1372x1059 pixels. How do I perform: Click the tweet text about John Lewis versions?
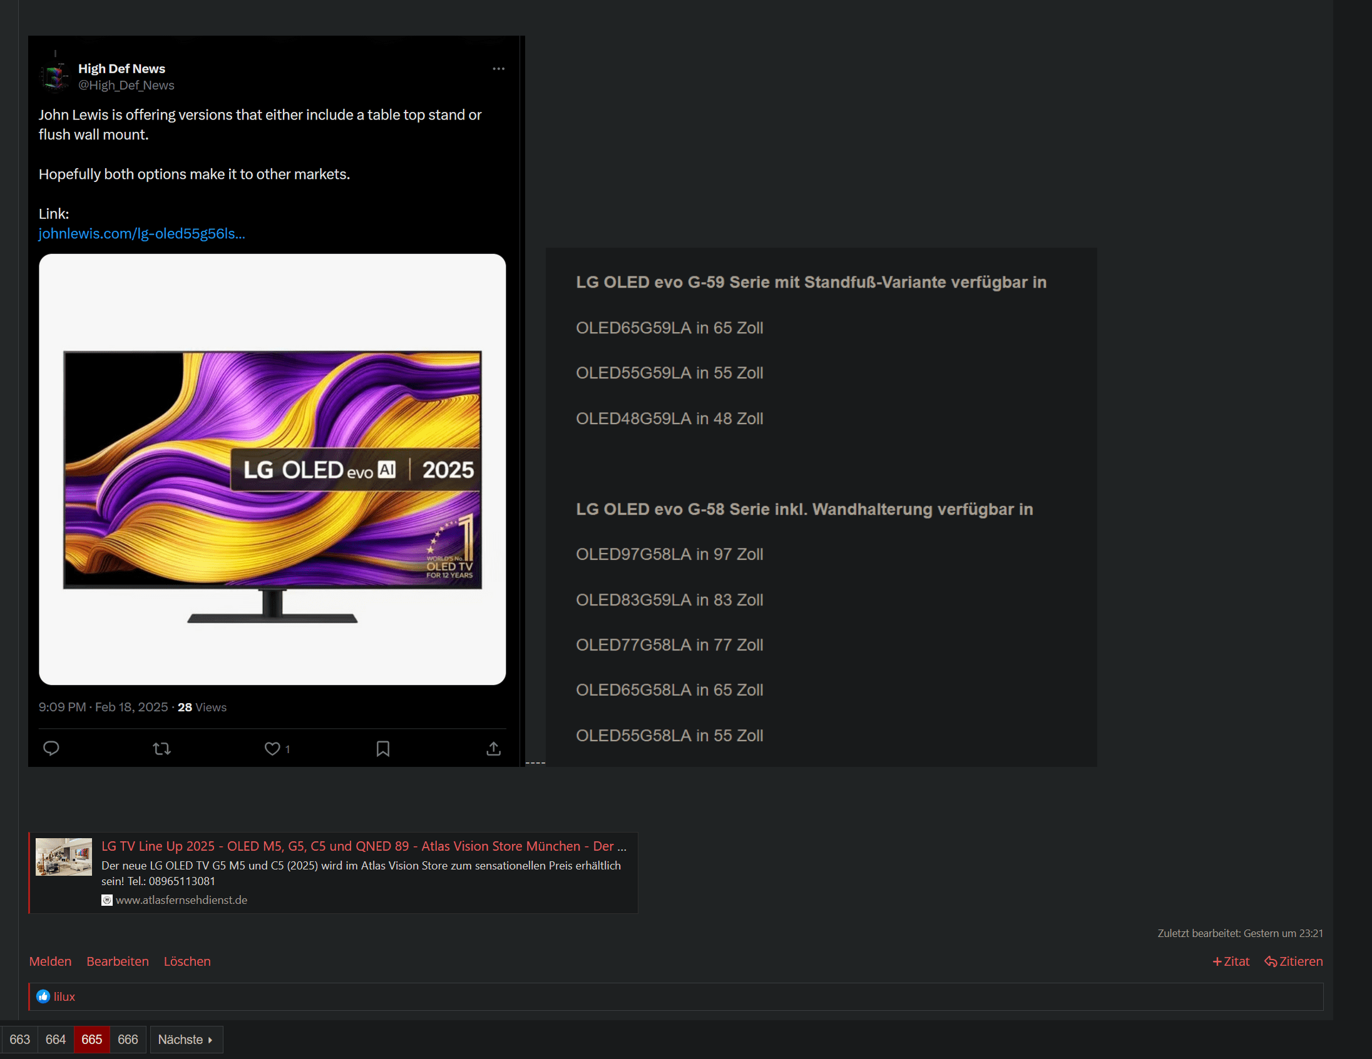coord(260,124)
